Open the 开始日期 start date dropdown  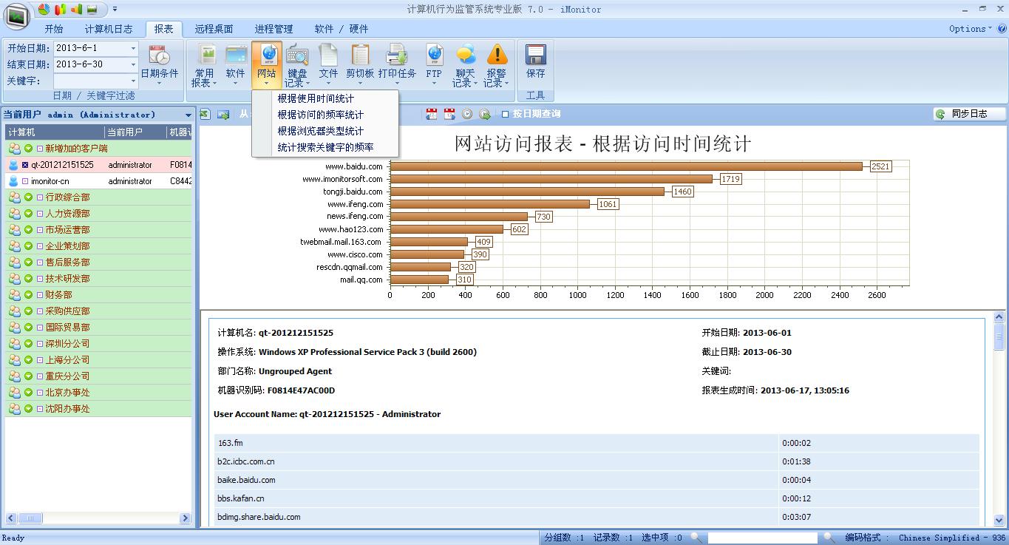point(133,48)
